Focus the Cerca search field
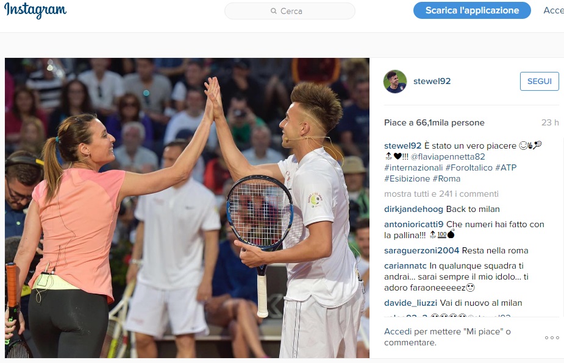Viewport: 564px width, 363px height. (290, 11)
